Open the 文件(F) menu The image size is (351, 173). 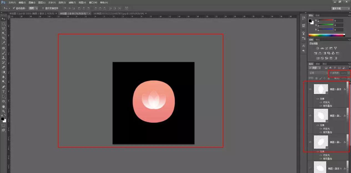(12, 3)
